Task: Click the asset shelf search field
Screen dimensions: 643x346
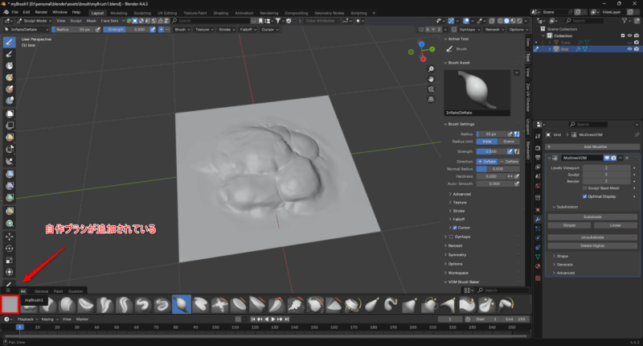Action: 503,290
